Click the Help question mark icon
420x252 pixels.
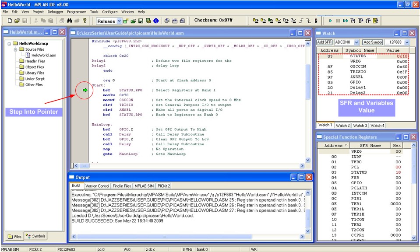(85, 21)
